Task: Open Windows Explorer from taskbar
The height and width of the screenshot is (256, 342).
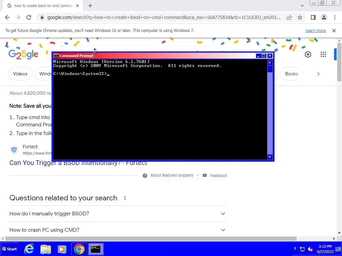Action: coord(46,249)
